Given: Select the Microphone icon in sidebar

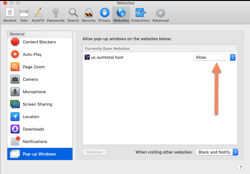Looking at the screenshot, I should [x=15, y=92].
